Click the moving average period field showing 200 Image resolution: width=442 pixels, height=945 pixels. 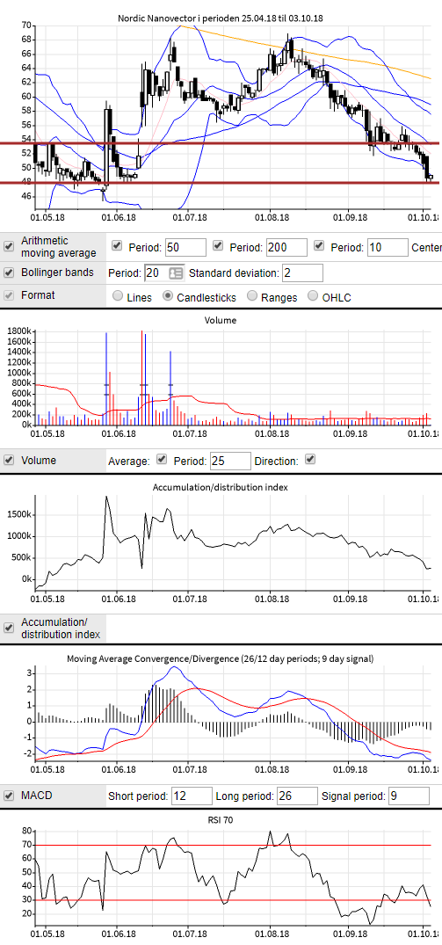pyautogui.click(x=286, y=247)
